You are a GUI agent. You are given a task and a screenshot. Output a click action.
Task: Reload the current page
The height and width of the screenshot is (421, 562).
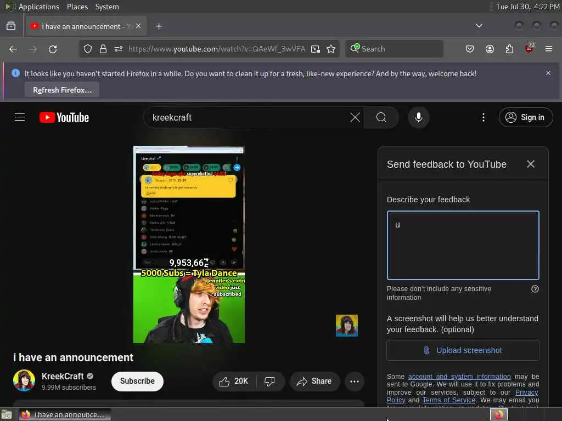(x=53, y=49)
